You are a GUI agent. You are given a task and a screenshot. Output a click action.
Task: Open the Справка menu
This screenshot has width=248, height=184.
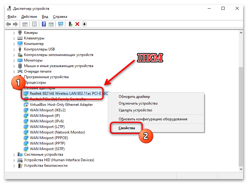pos(60,17)
